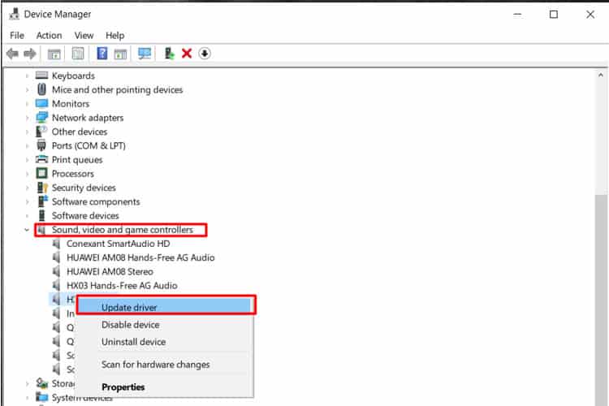Expand the Software components node

click(27, 201)
